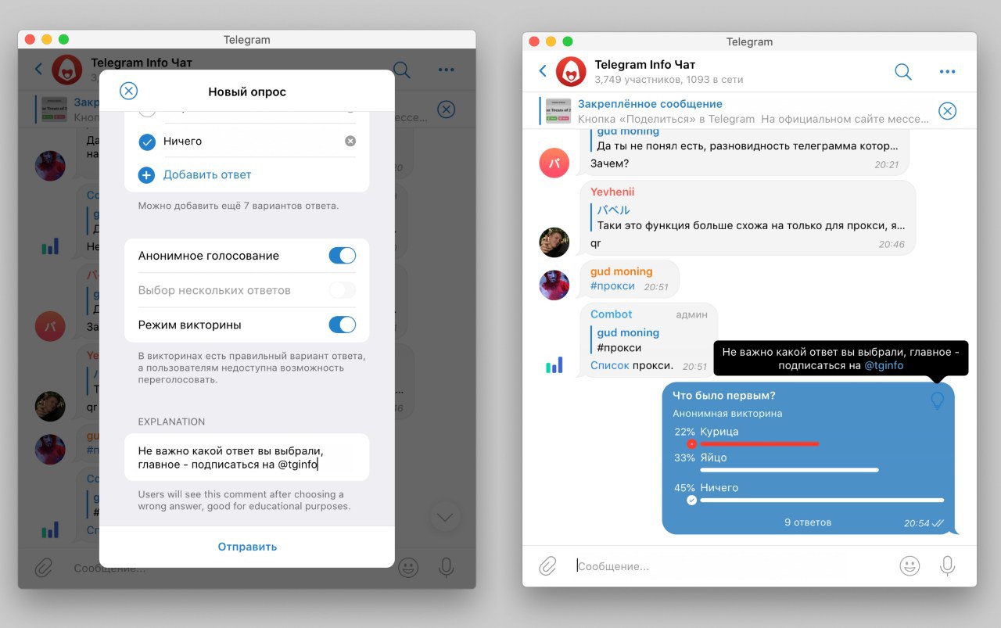This screenshot has width=1001, height=628.
Task: Click 9 ответов text on quiz
Action: 808,522
